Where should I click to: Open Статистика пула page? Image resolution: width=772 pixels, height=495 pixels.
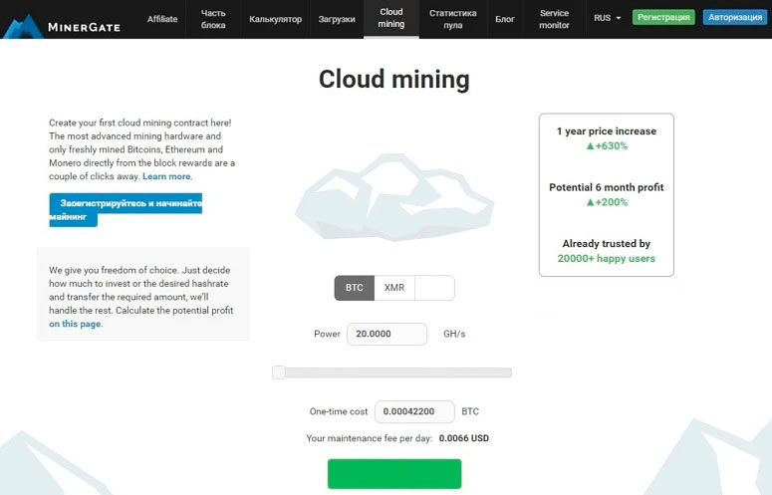point(453,19)
